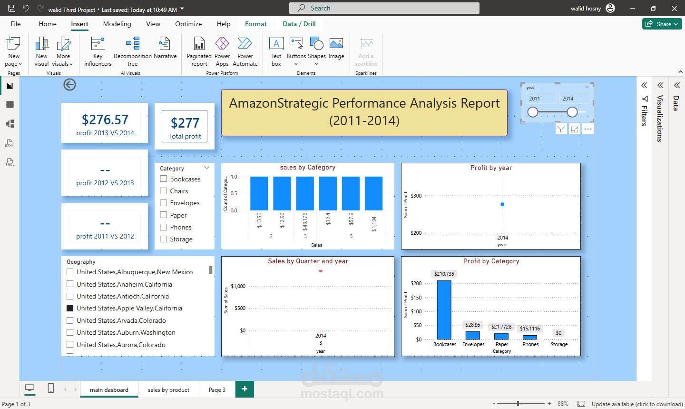
Task: Check the Bookcases category box
Action: tap(164, 179)
